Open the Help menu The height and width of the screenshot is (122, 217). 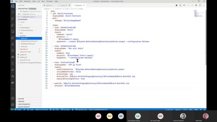point(56,1)
